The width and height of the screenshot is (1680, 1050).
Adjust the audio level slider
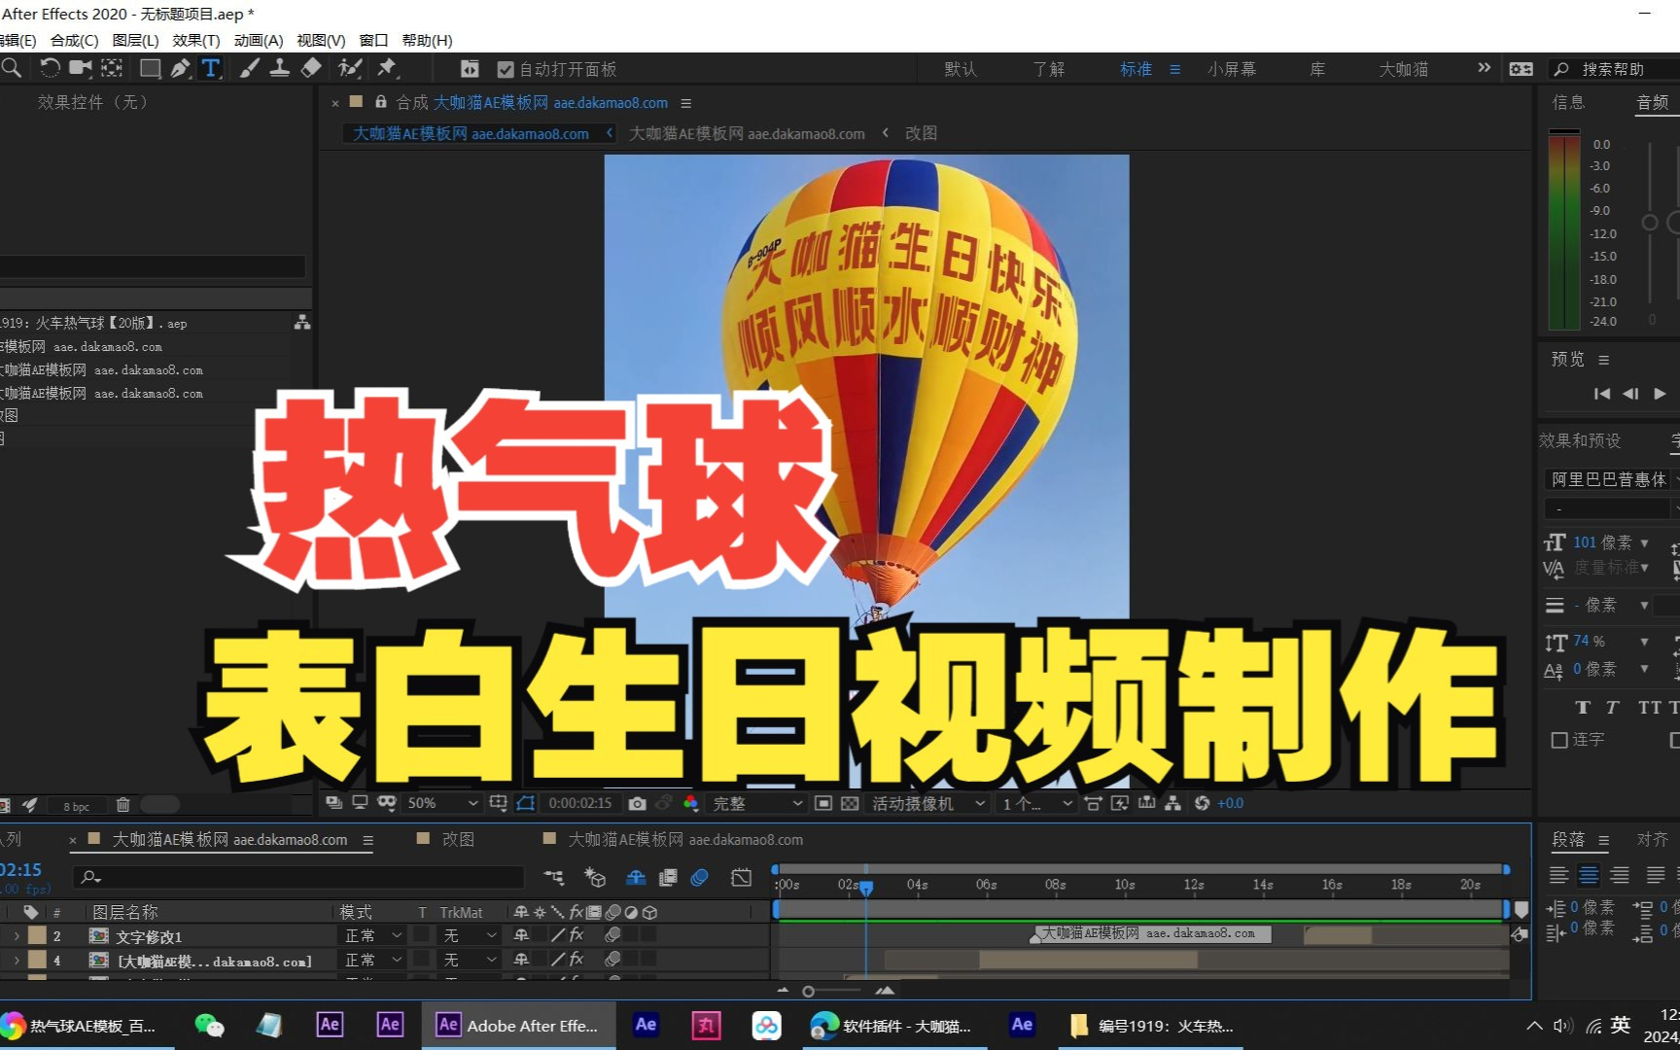coord(1650,223)
